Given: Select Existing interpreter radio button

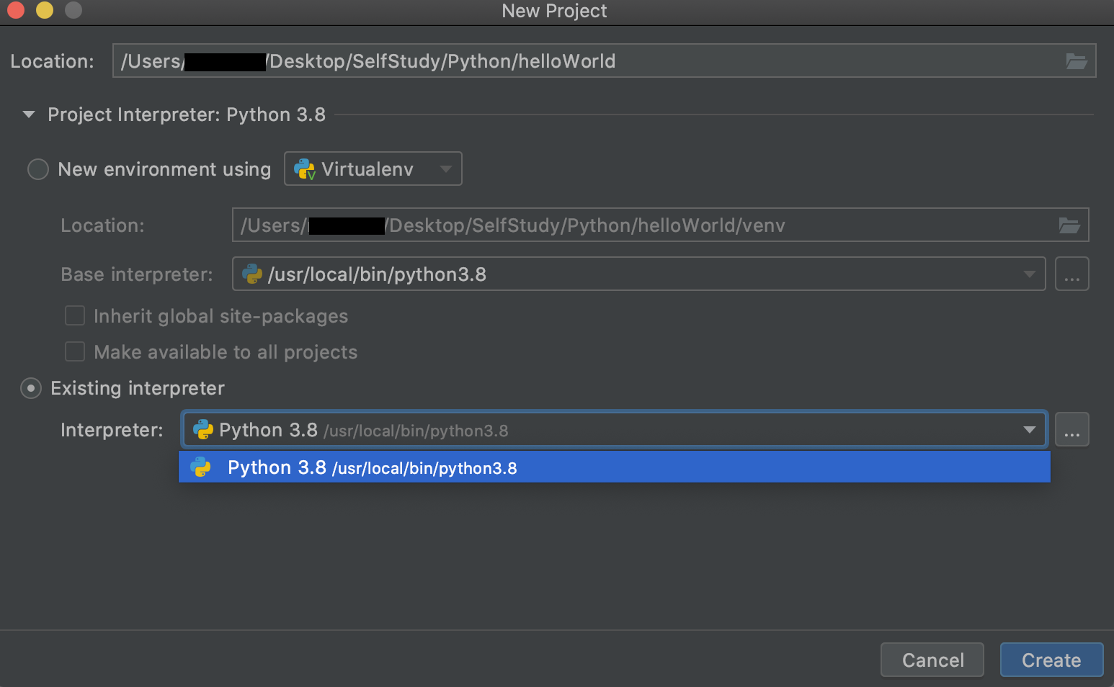Looking at the screenshot, I should (31, 388).
